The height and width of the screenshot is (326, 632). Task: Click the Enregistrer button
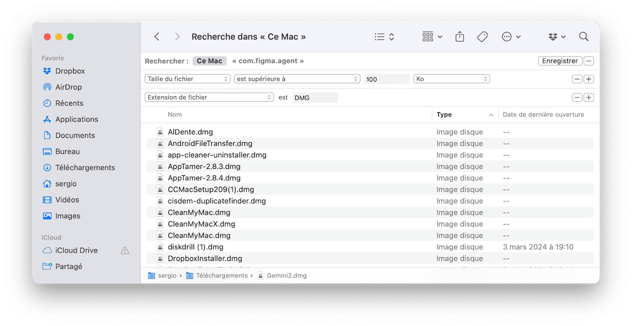pos(560,61)
